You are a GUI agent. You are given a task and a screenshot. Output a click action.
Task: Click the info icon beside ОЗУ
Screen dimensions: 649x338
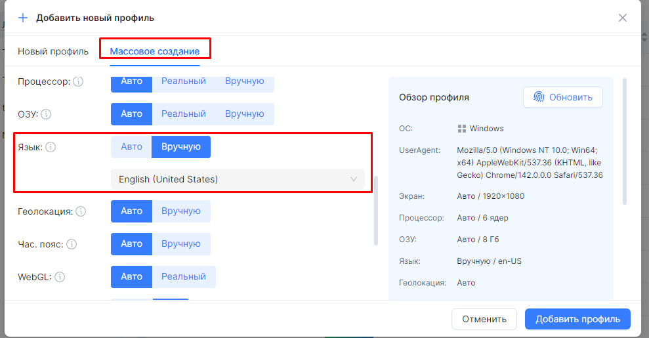click(46, 114)
